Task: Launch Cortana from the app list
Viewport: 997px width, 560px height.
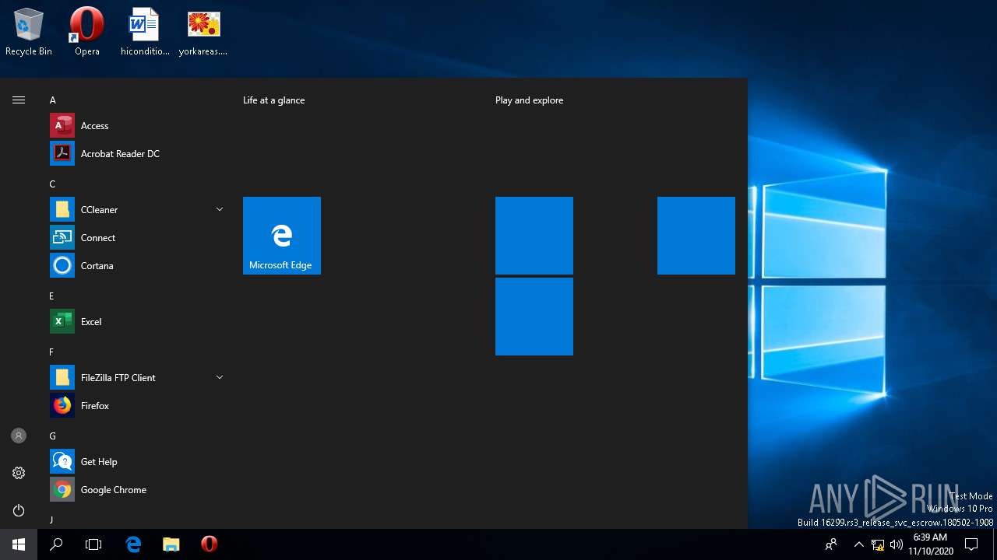Action: pyautogui.click(x=137, y=265)
